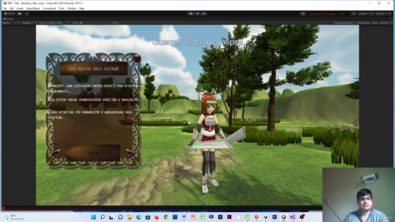Open the Chat app on the taskbar

point(120,217)
